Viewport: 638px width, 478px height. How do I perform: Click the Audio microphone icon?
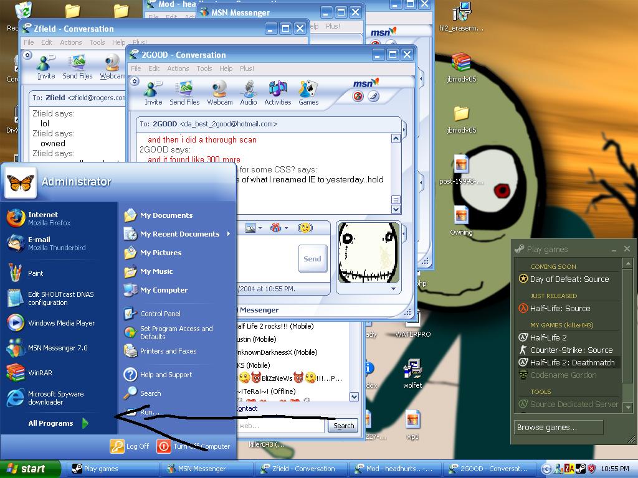tap(249, 92)
